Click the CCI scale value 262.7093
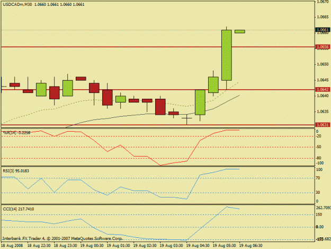This screenshot has height=249, width=331. coord(324,208)
